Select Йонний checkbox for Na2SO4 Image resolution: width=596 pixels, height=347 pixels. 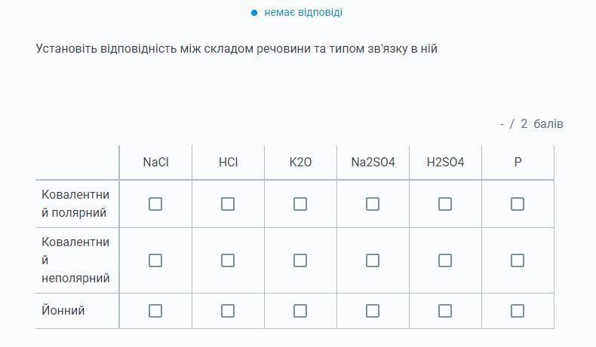click(373, 311)
